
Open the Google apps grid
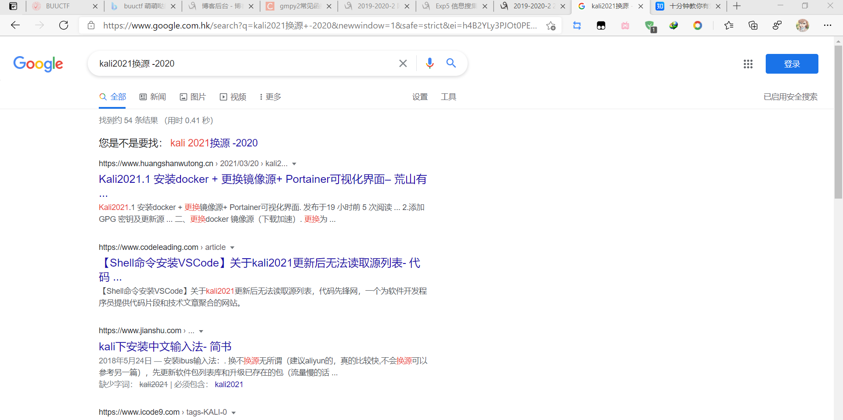(748, 64)
